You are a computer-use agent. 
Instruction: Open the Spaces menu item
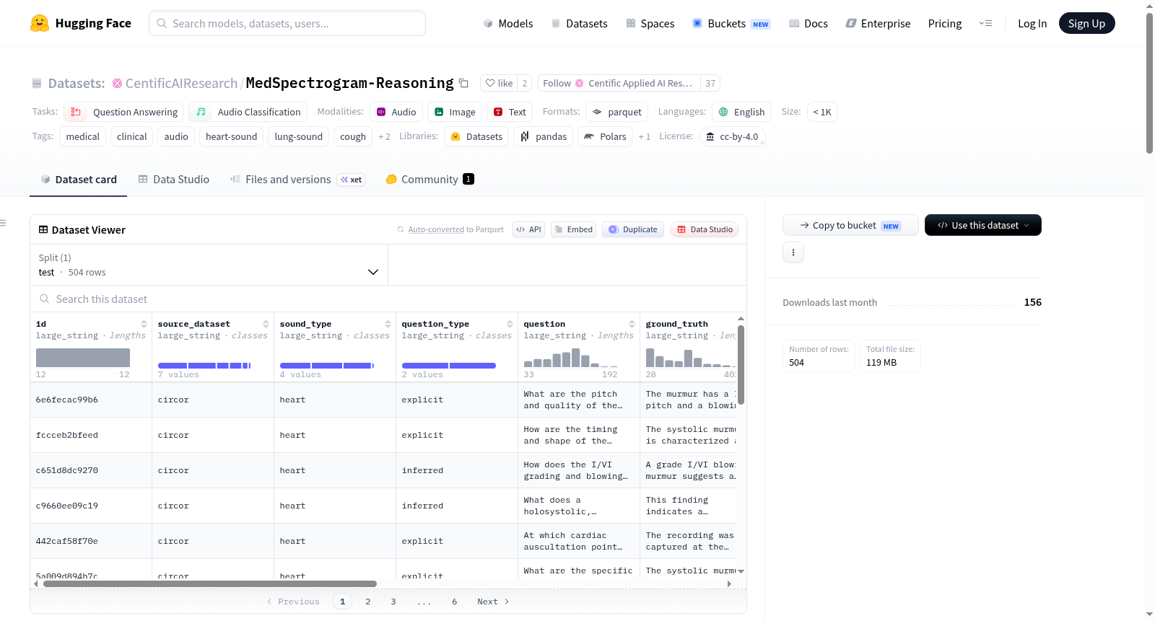pyautogui.click(x=650, y=24)
